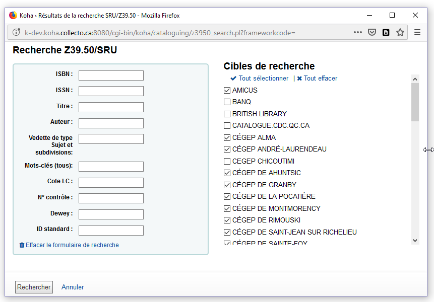434x302 pixels.
Task: Click the Recherche Z39.50/SRU heading
Action: click(x=65, y=50)
